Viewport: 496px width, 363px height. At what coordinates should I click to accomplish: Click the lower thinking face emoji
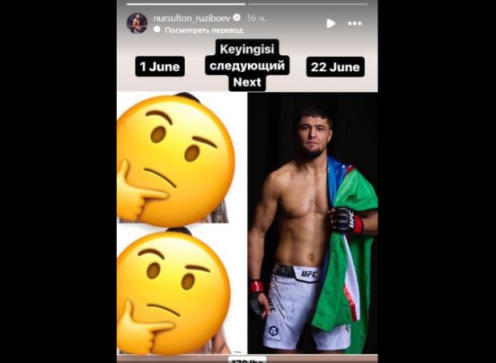[174, 293]
